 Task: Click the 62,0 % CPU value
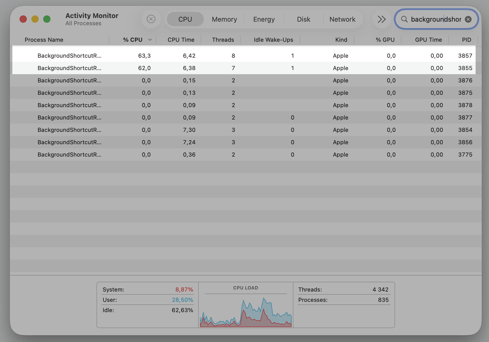(x=144, y=68)
